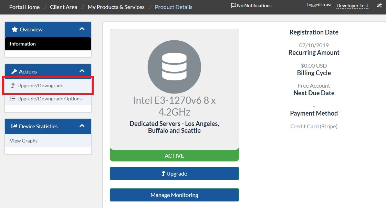Click the Billing Cycle heading
This screenshot has width=386, height=208.
coord(314,73)
